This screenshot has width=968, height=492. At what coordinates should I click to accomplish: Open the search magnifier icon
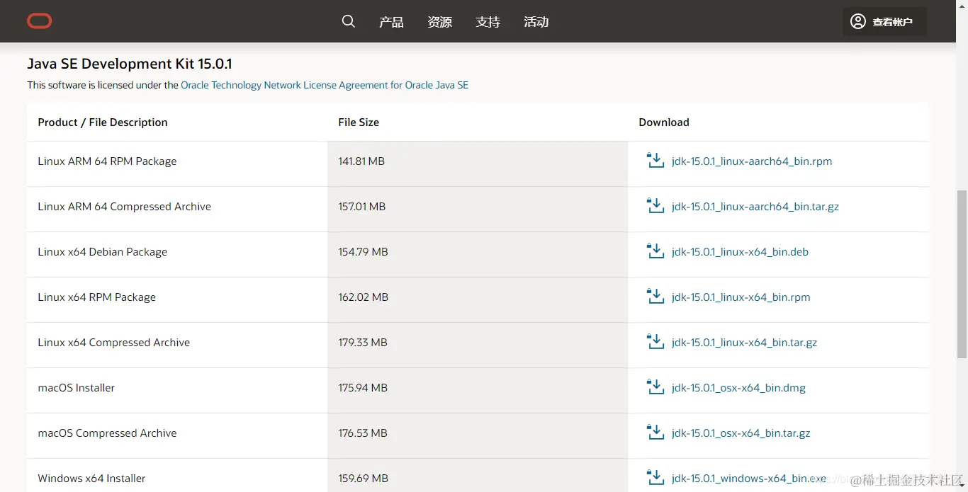point(348,21)
